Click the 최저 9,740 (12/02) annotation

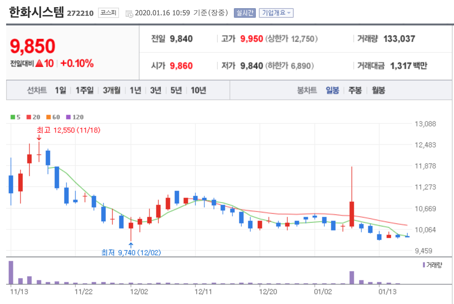(x=131, y=253)
